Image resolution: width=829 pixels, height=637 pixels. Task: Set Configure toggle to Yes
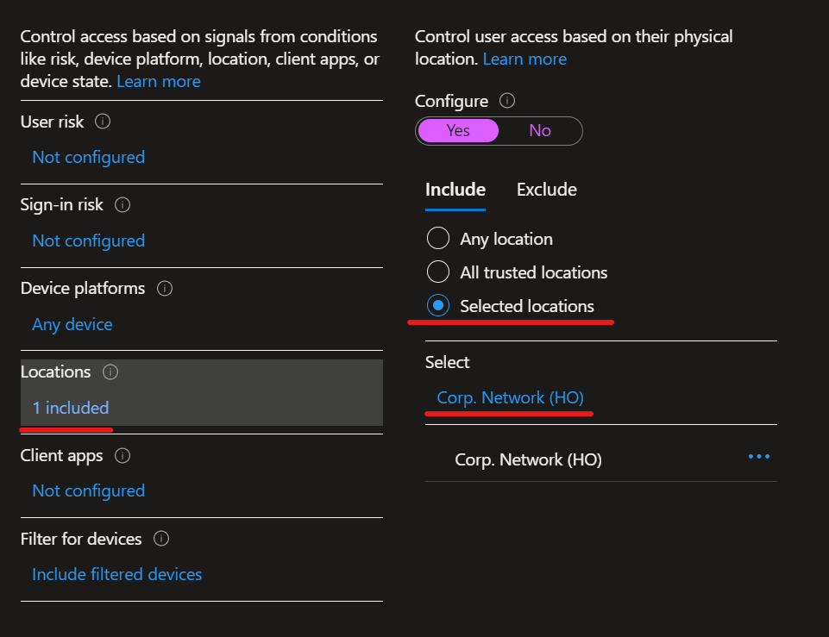pos(458,130)
